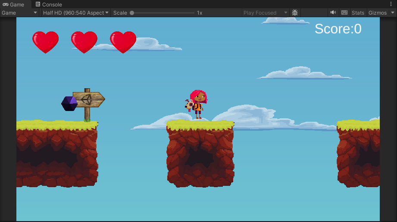Click the purple gem collectible
This screenshot has width=397, height=222.
coord(69,103)
